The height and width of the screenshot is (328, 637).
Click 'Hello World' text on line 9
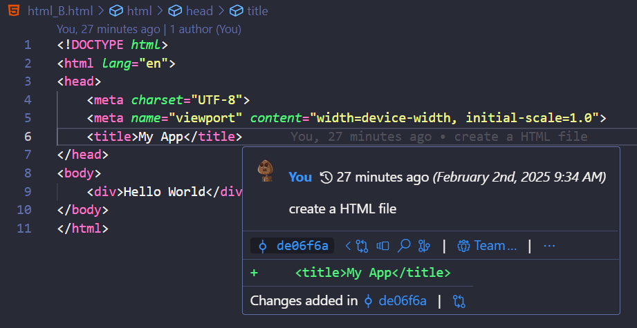[164, 191]
